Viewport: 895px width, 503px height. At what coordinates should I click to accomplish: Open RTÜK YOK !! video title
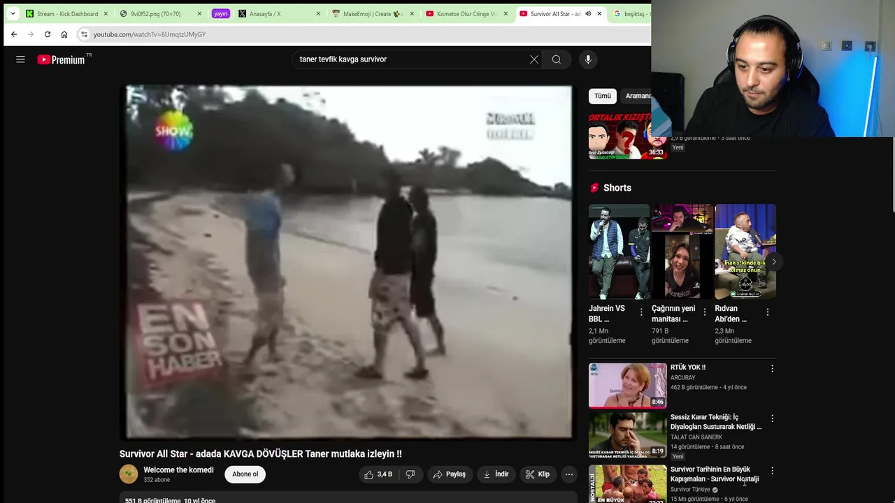tap(688, 367)
